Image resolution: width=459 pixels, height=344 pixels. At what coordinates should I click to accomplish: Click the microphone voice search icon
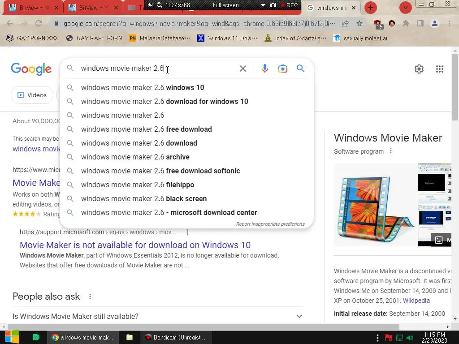point(264,69)
